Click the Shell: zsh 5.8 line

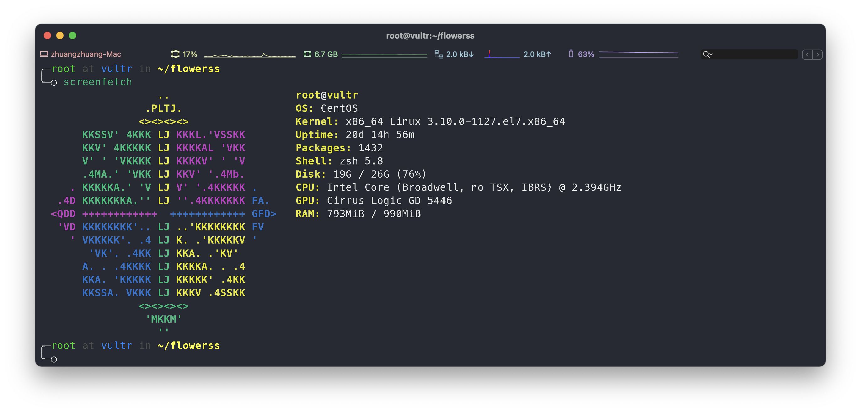coord(339,161)
